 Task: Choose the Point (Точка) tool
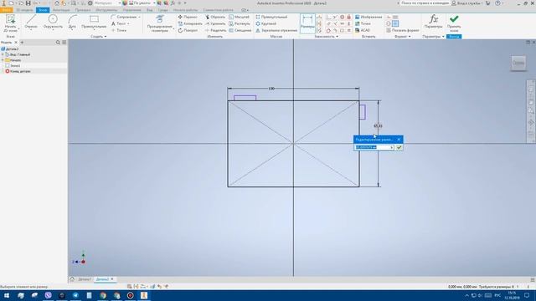tap(119, 30)
